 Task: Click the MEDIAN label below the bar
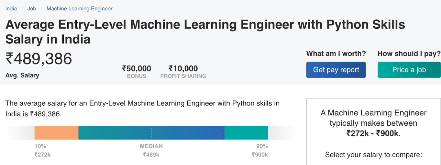(151, 146)
